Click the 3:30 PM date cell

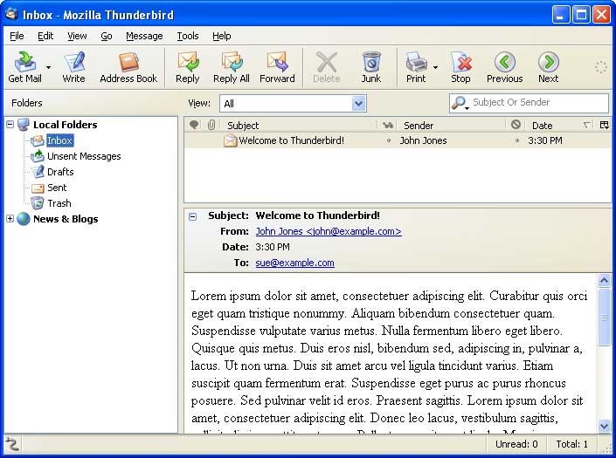[545, 140]
